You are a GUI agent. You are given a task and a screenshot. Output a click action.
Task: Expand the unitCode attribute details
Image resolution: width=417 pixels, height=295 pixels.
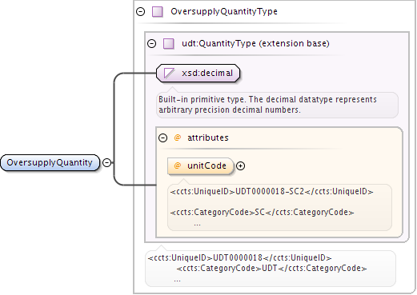click(x=241, y=165)
